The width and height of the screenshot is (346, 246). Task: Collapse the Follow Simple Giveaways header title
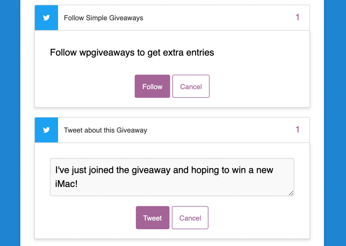pyautogui.click(x=103, y=18)
